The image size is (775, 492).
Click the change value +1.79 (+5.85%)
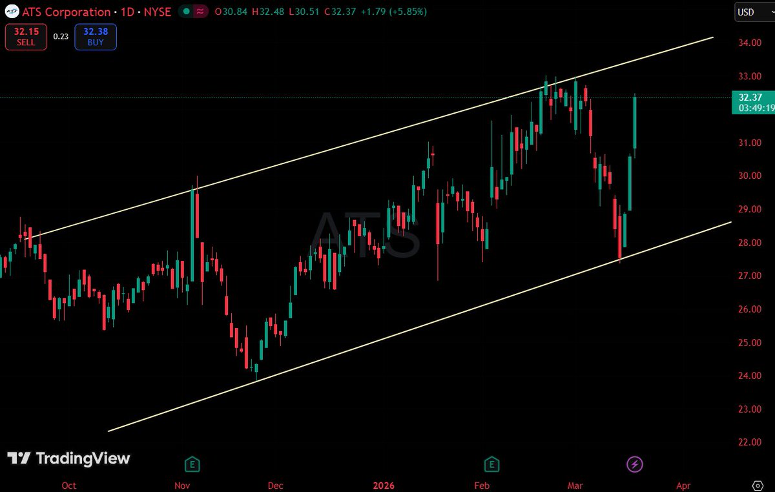coord(393,12)
